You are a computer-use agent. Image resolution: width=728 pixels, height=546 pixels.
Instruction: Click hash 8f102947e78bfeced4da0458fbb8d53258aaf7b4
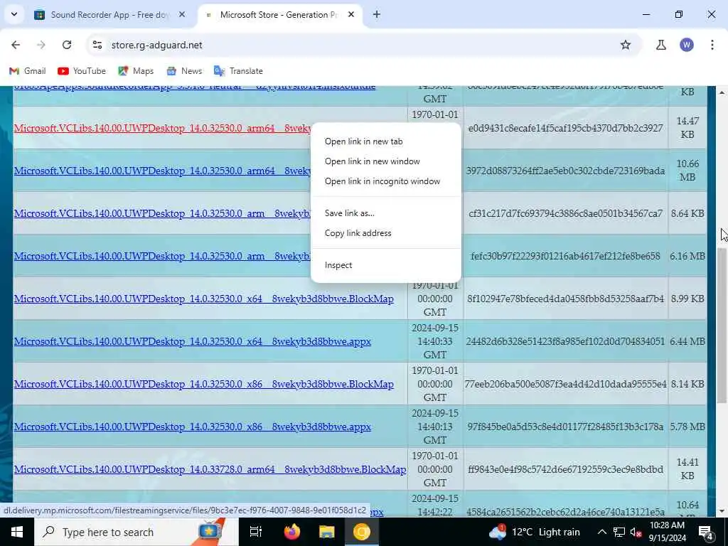pos(565,299)
